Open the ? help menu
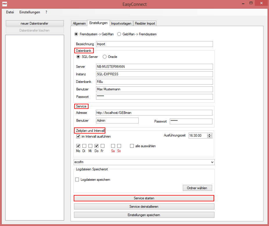This screenshot has width=269, height=226. [x=46, y=12]
